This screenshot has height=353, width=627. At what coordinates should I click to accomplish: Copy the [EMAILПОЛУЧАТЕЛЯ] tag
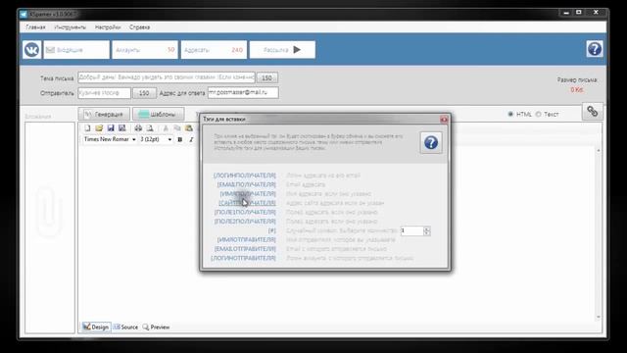[x=246, y=184]
